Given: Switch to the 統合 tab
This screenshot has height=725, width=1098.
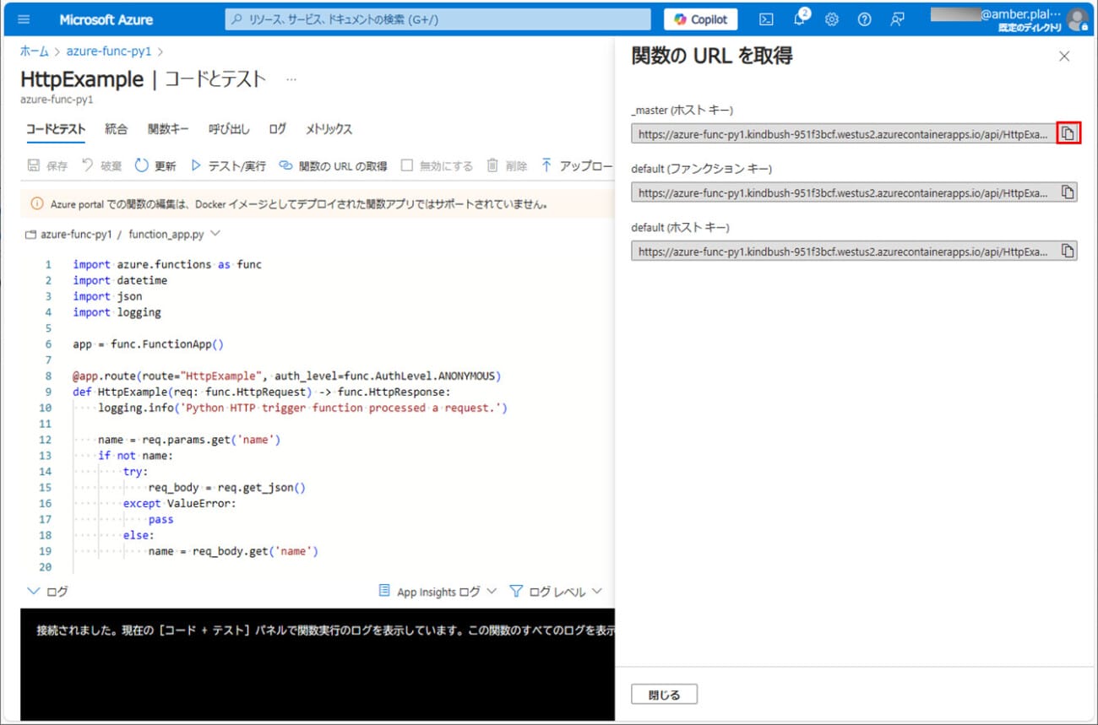Looking at the screenshot, I should pyautogui.click(x=116, y=129).
